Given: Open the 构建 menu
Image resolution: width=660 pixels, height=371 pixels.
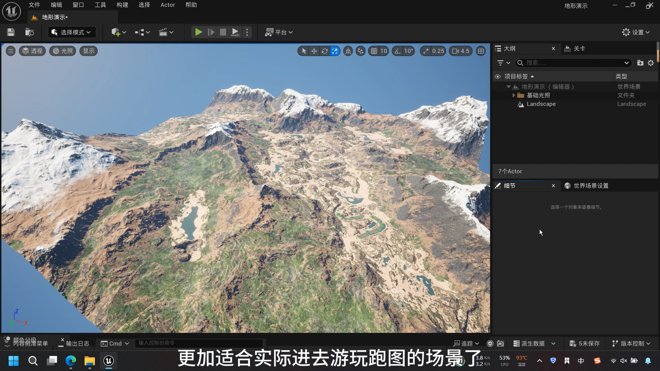Looking at the screenshot, I should point(122,5).
